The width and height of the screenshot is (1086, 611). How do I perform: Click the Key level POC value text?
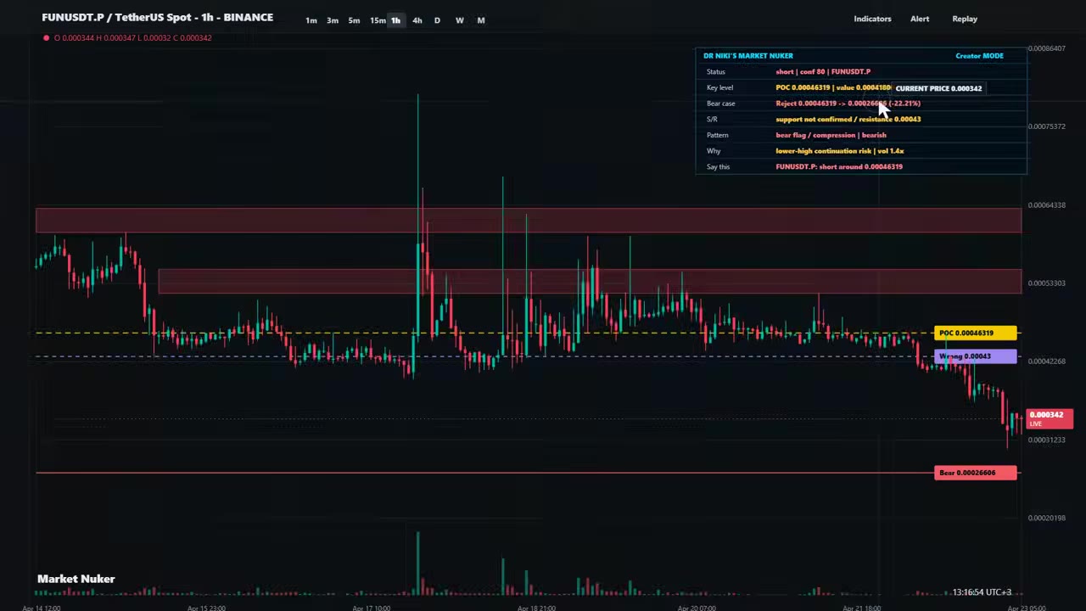pos(833,87)
